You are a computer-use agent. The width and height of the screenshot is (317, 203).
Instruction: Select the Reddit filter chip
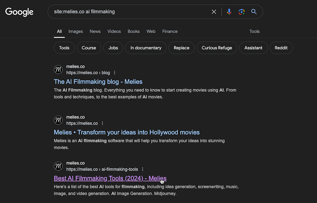[x=281, y=48]
